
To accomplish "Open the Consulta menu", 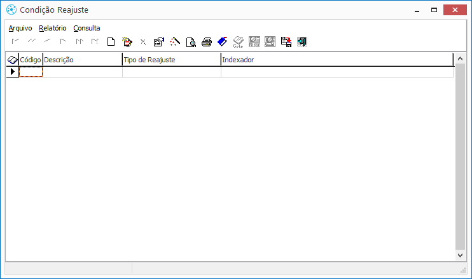I will 87,28.
